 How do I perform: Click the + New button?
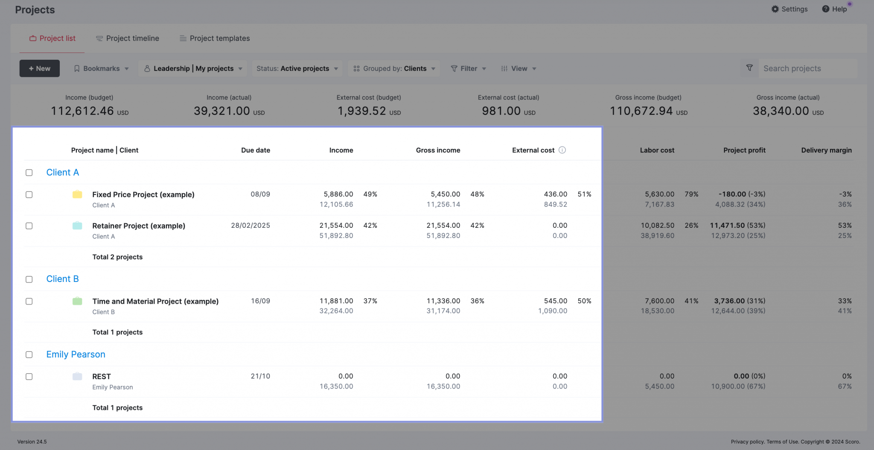point(39,68)
